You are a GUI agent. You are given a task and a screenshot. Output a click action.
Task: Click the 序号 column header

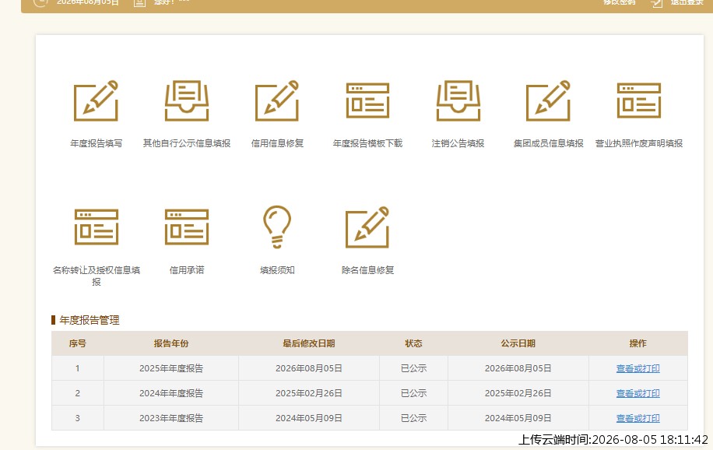(x=77, y=343)
